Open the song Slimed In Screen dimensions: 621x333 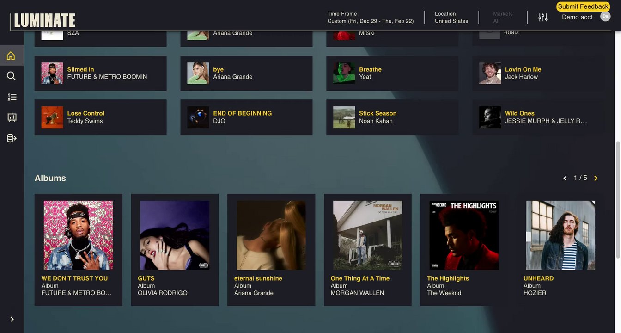[80, 69]
